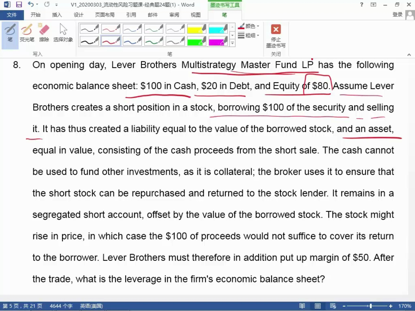Switch to the Design (设计) tab

tap(78, 15)
